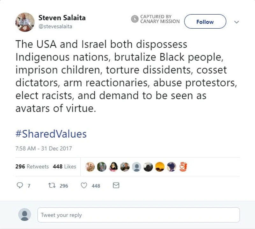Screen dimensions: 255x229
Task: Expand more actions via the down arrow
Action: click(x=236, y=22)
